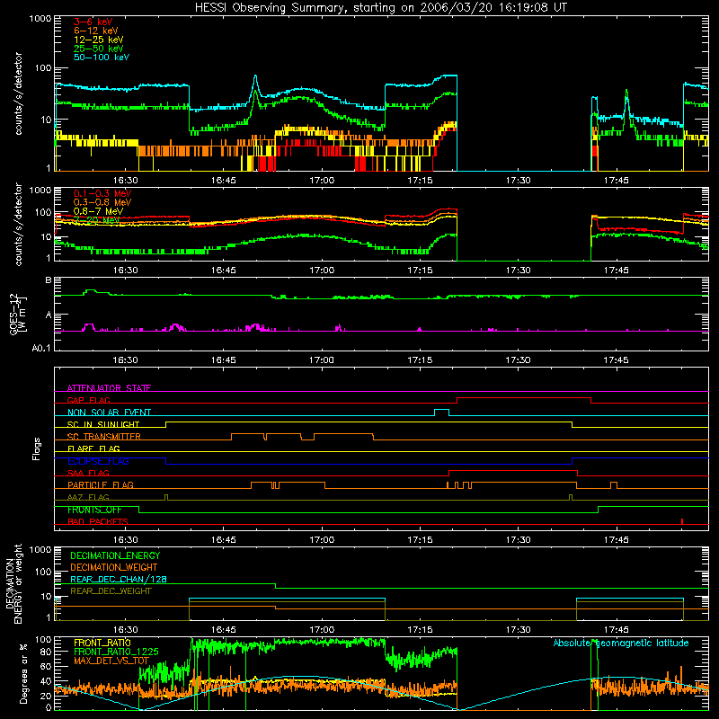
Task: Select the REAR_DEC_CHAN/128 legend label
Action: tap(119, 579)
